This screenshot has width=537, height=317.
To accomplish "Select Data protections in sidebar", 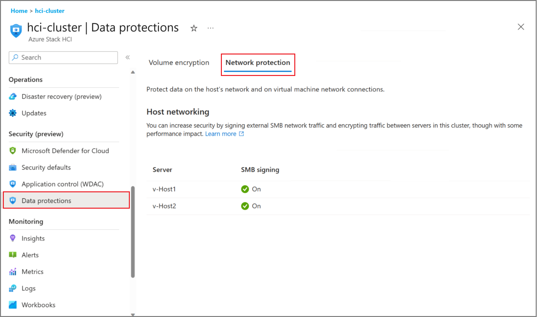I will 66,201.
